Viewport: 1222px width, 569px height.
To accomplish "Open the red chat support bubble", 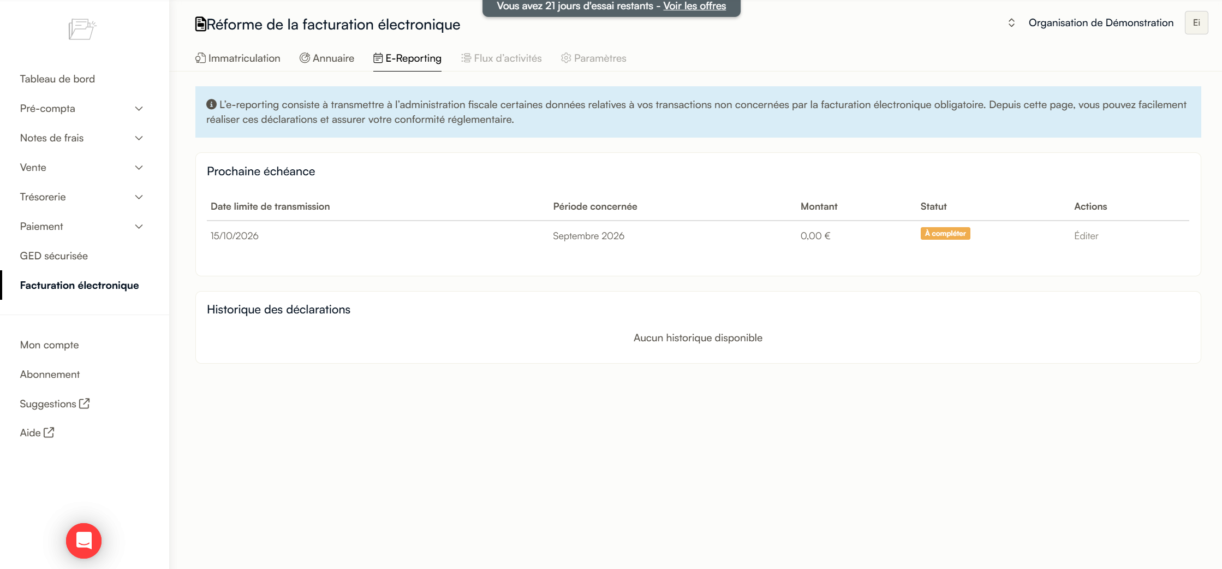I will [84, 541].
